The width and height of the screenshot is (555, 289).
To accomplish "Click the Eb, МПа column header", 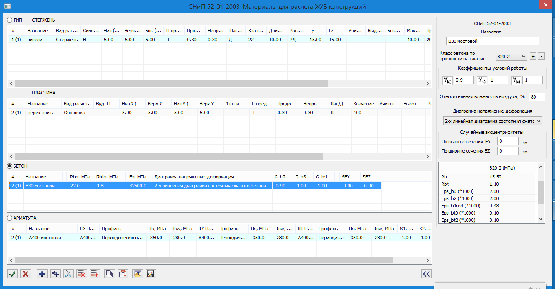I will point(137,177).
